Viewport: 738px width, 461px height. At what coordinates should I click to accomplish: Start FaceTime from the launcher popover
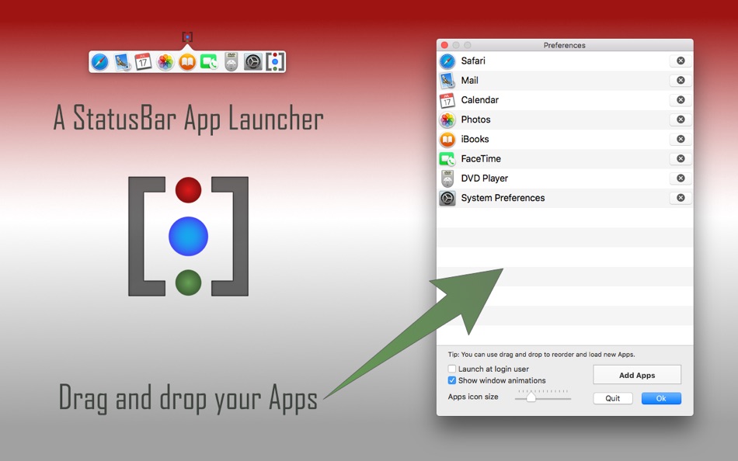pyautogui.click(x=208, y=61)
